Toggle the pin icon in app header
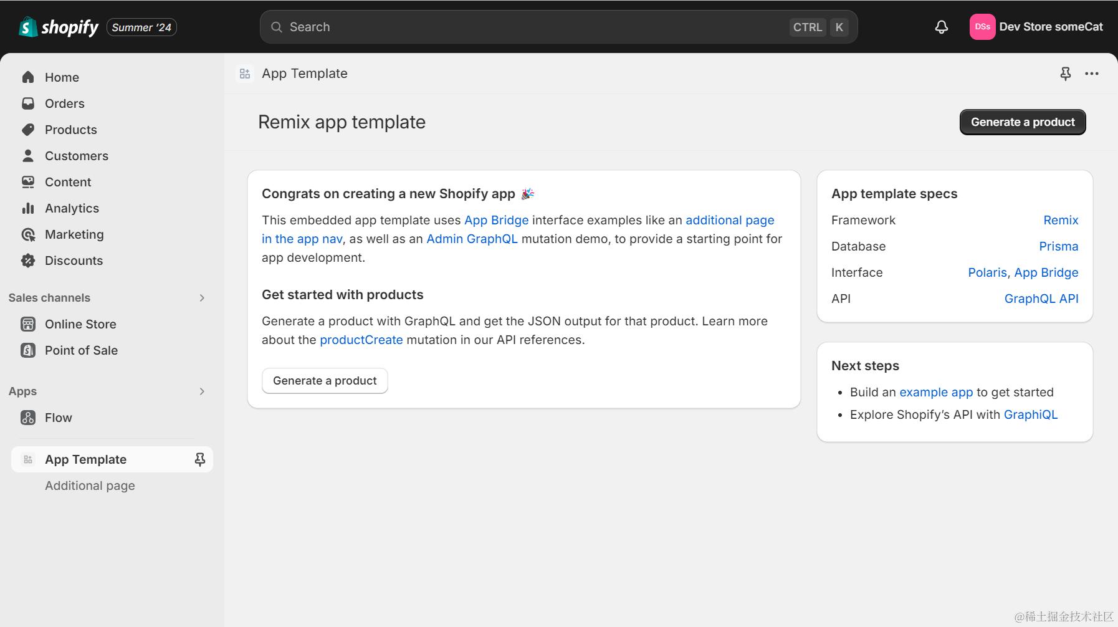 1065,74
